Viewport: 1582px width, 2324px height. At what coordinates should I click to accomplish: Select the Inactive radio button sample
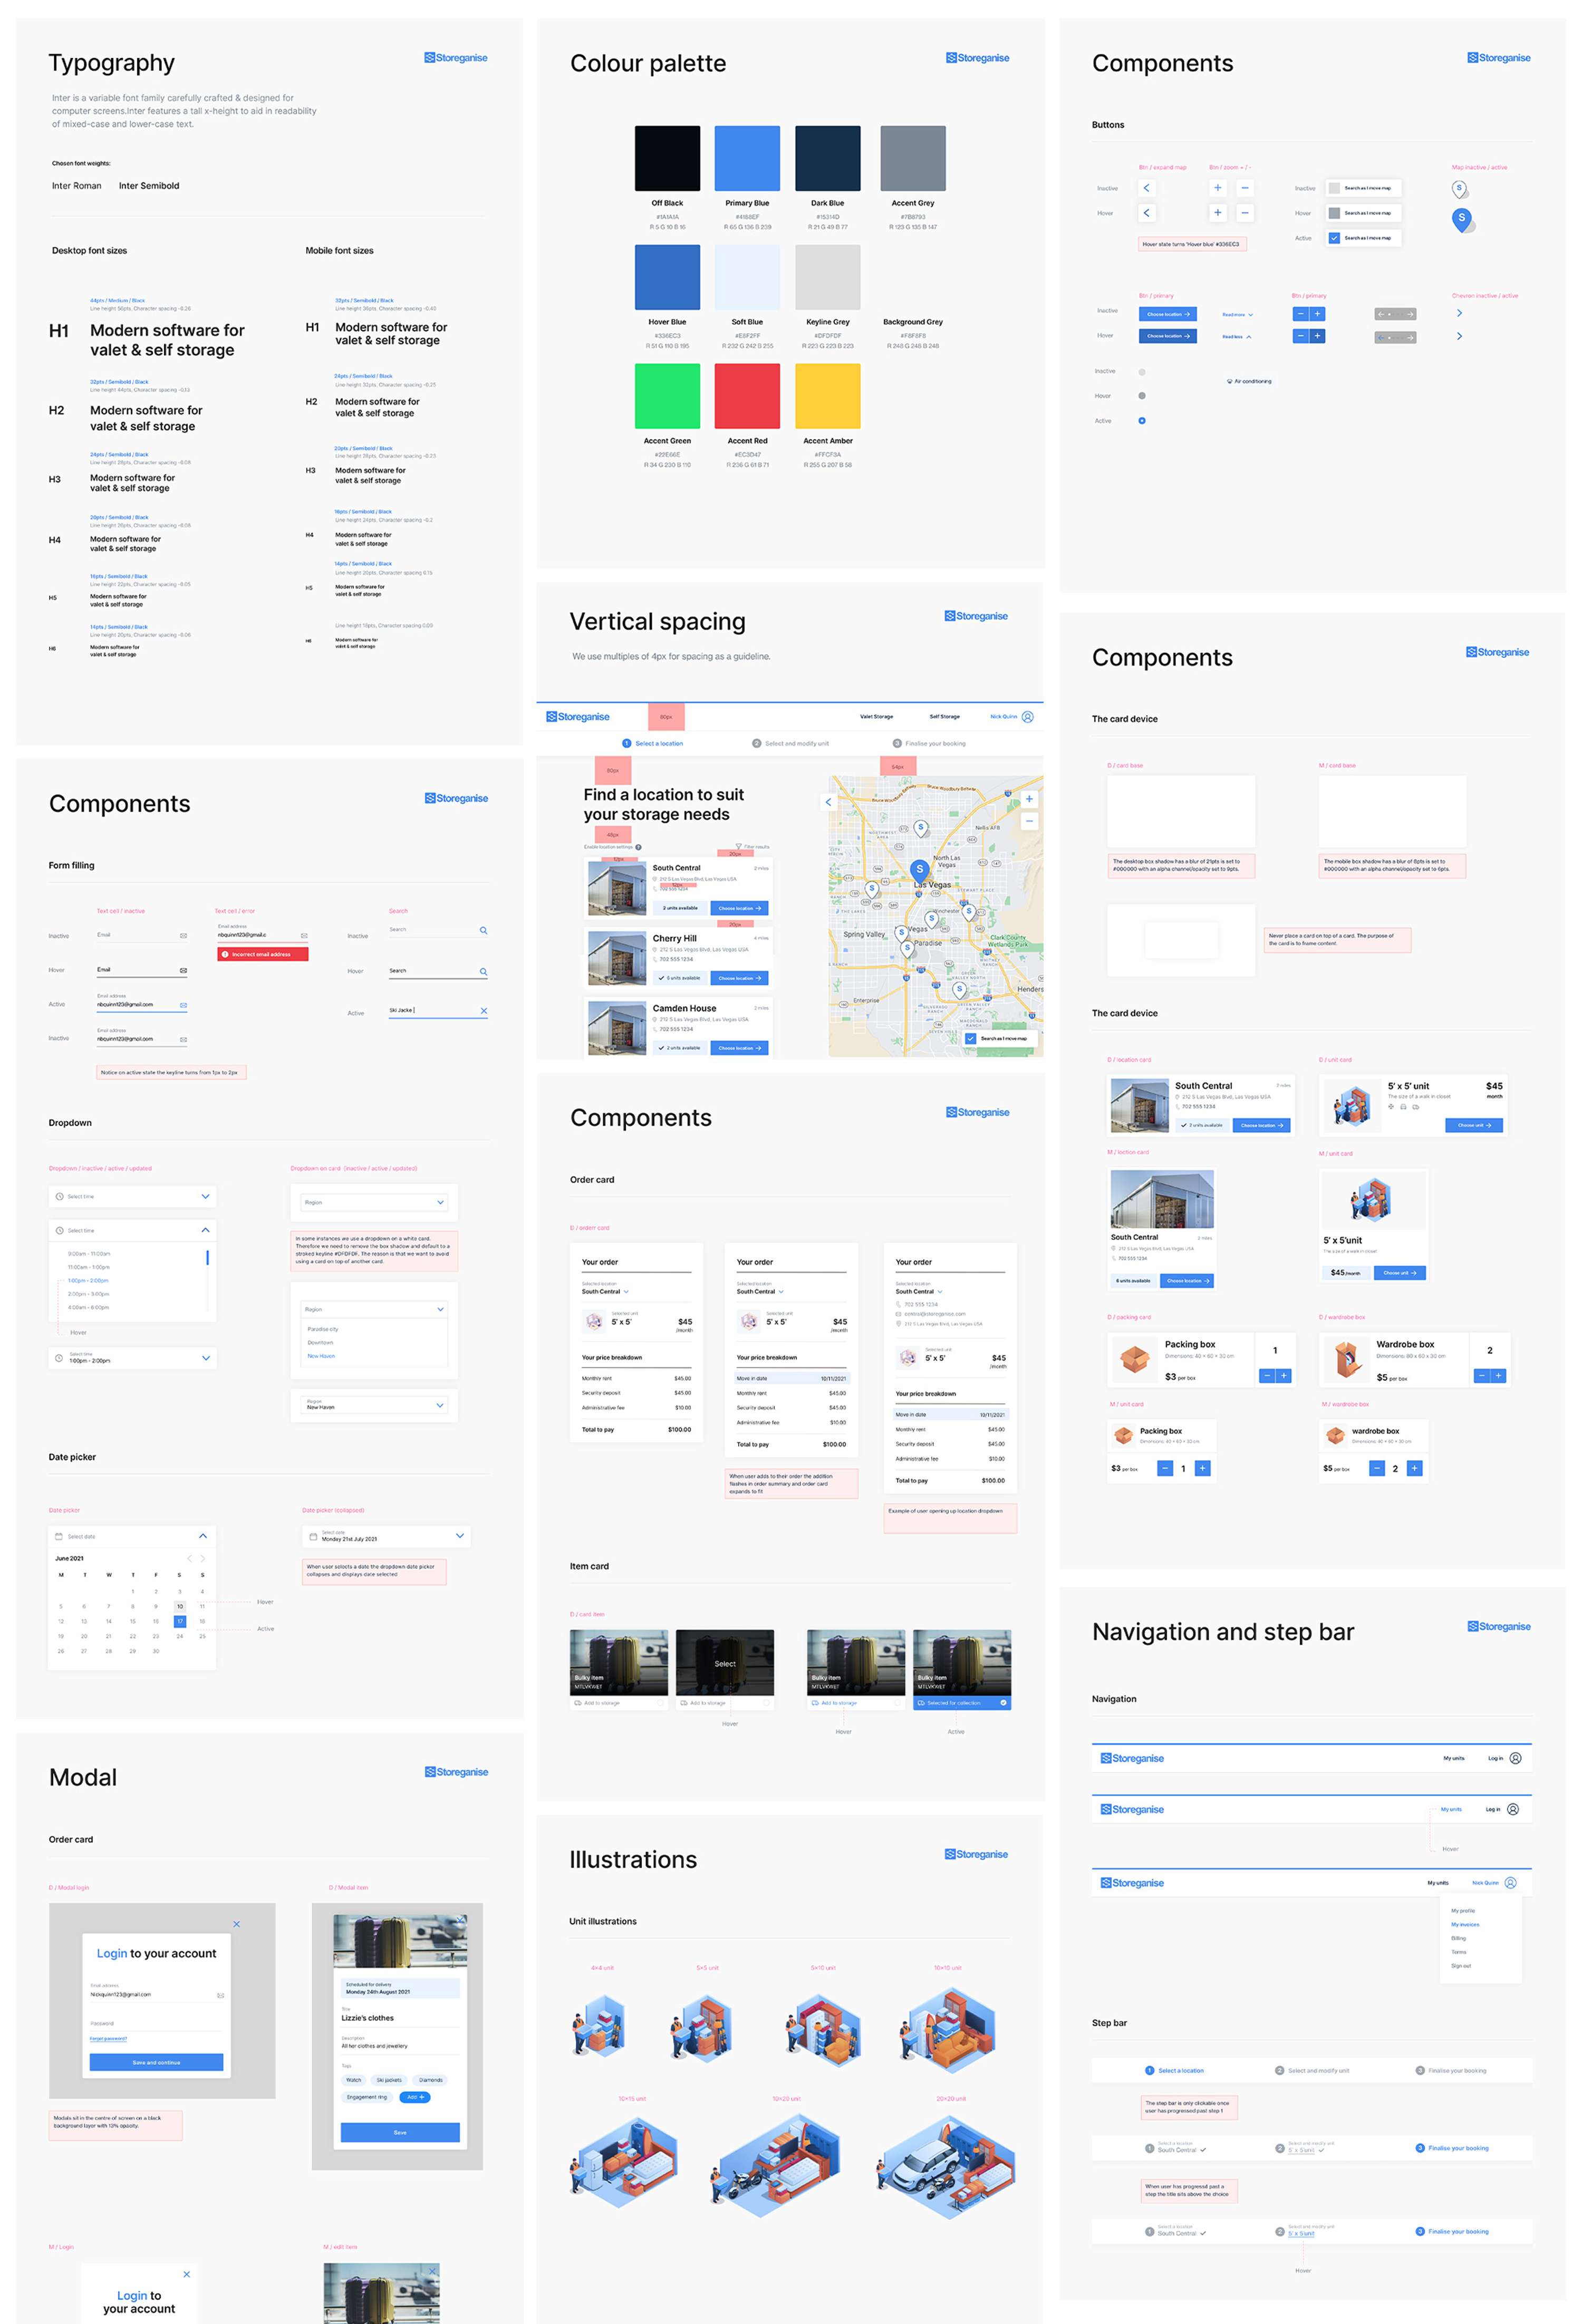point(1142,372)
